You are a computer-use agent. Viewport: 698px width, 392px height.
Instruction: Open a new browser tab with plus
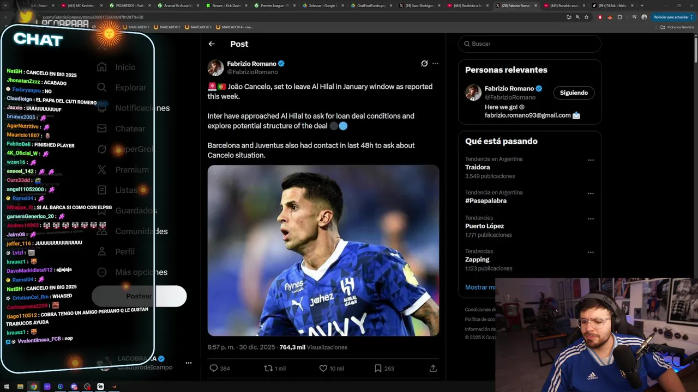pos(642,5)
